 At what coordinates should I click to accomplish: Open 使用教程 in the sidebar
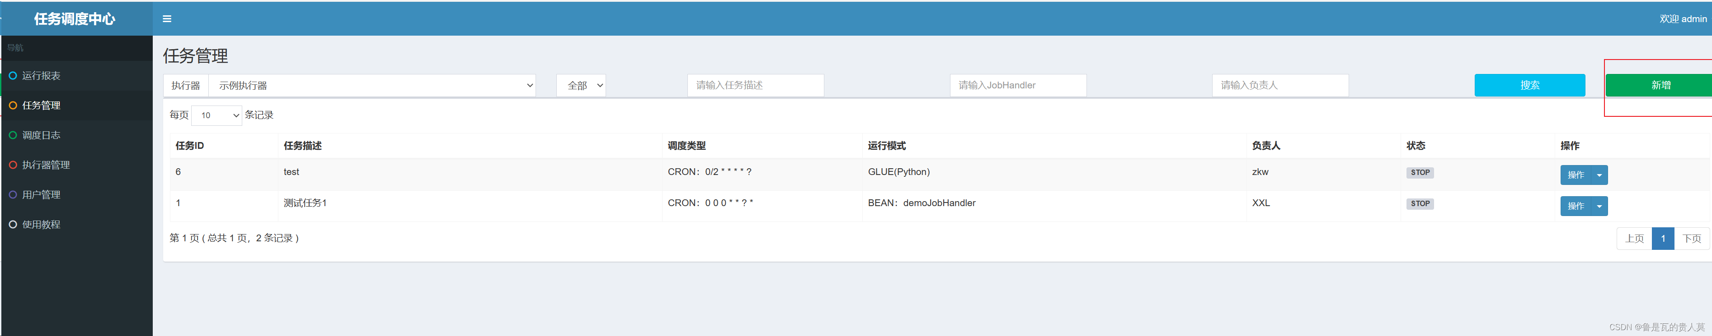point(76,225)
